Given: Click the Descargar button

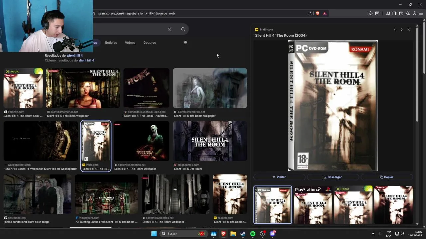Looking at the screenshot, I should (333, 177).
